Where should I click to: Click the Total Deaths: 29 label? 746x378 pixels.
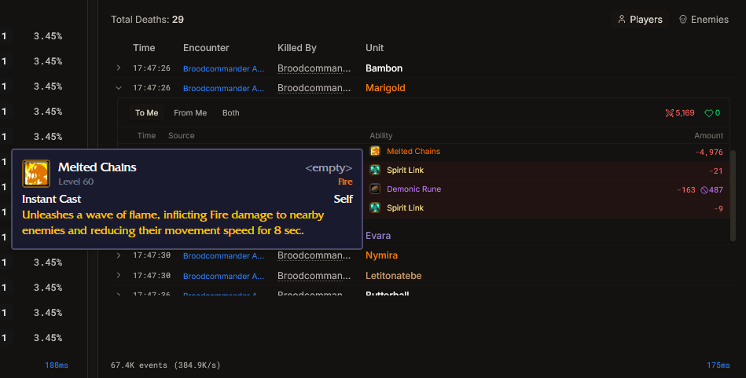tap(148, 20)
